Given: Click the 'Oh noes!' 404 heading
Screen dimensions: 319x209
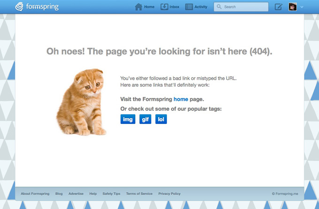Looking at the screenshot, I should [159, 51].
